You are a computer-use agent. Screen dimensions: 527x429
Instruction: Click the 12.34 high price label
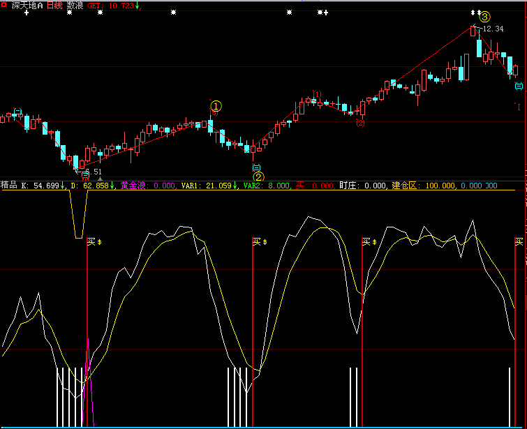pos(492,29)
